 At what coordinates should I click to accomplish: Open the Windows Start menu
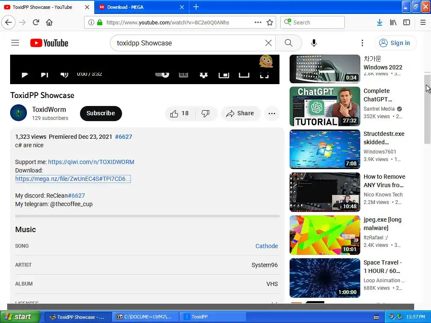pyautogui.click(x=20, y=317)
